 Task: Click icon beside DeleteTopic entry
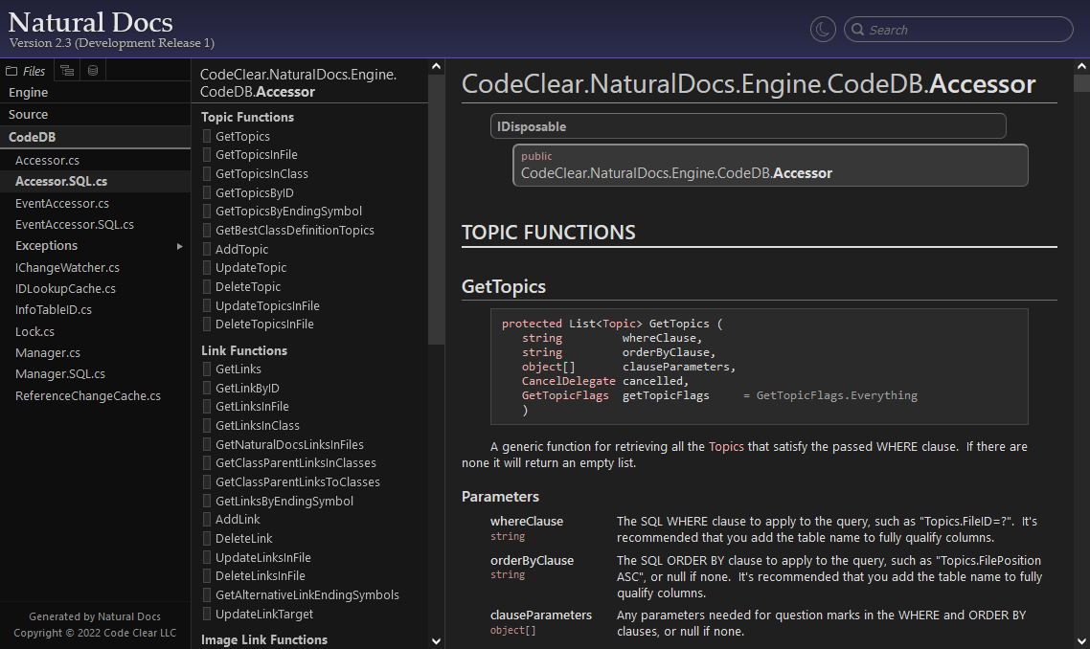207,286
